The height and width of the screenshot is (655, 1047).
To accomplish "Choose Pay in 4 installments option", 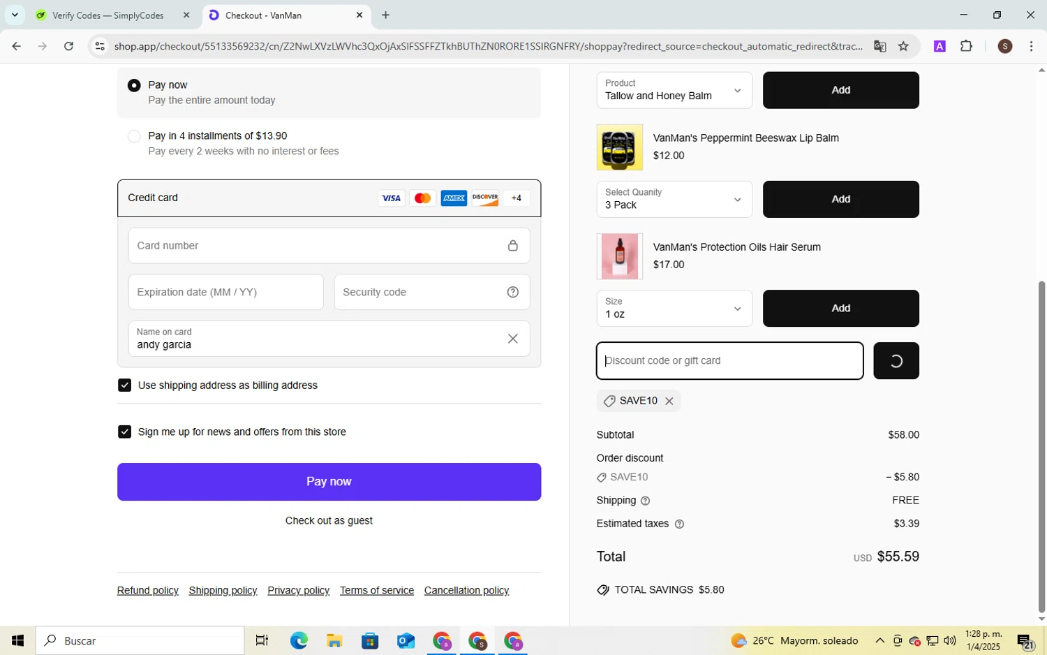I will [134, 136].
